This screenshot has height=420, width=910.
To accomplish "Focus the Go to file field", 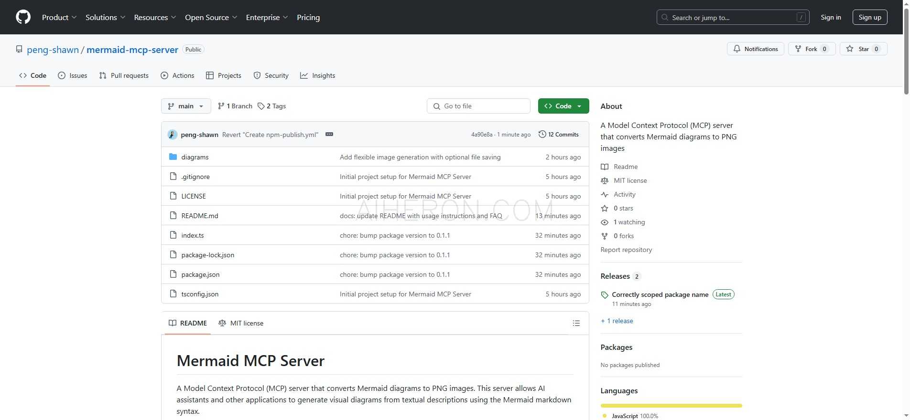I will (478, 106).
